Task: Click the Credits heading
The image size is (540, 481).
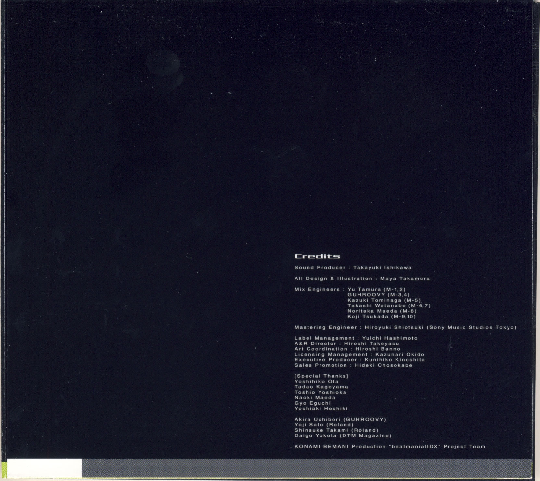Action: (317, 256)
